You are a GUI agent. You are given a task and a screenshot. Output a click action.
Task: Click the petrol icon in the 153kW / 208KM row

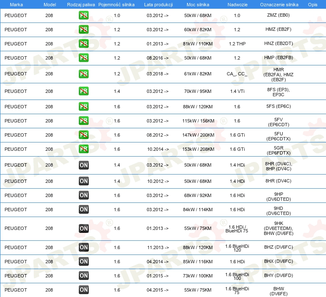[83, 149]
